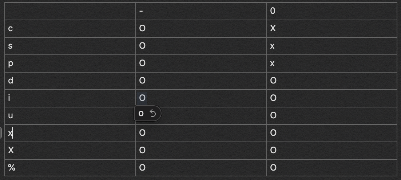Place cursor in the 'p' row label cell
Viewport: 401px width, 180px height.
70,64
